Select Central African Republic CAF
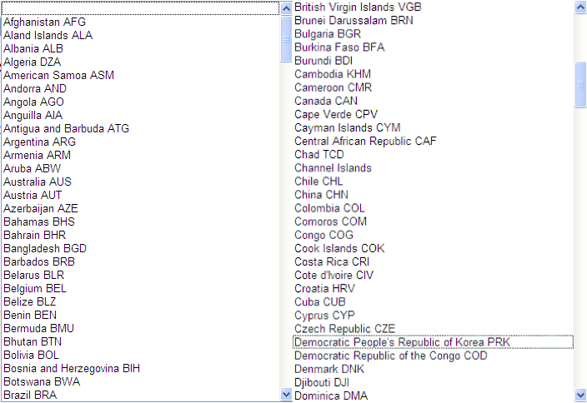Screen dimensions: 587x403 pyautogui.click(x=365, y=142)
